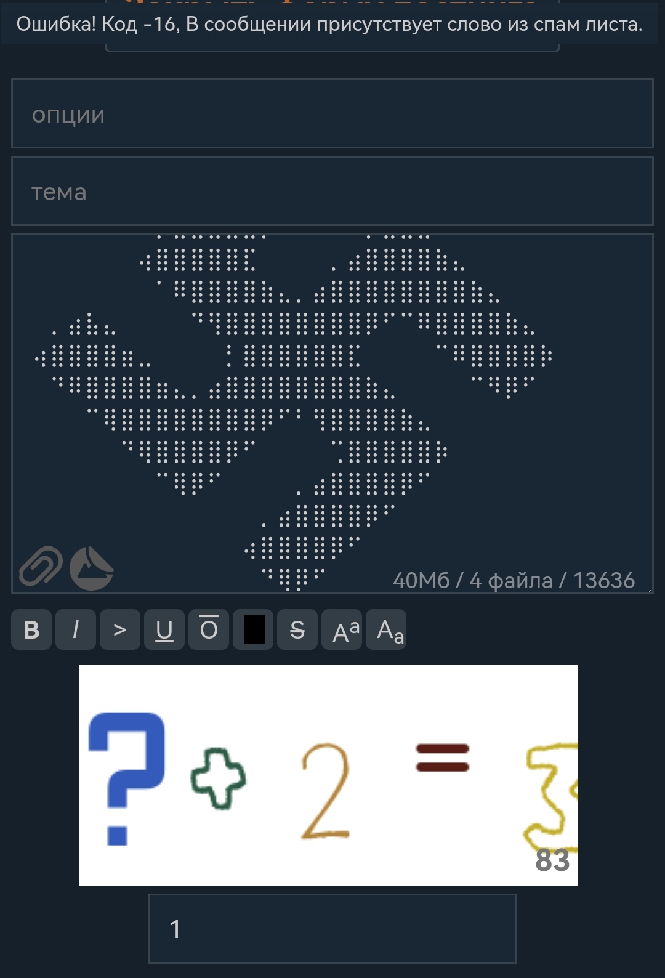Apply superscript formatting button

click(x=342, y=629)
